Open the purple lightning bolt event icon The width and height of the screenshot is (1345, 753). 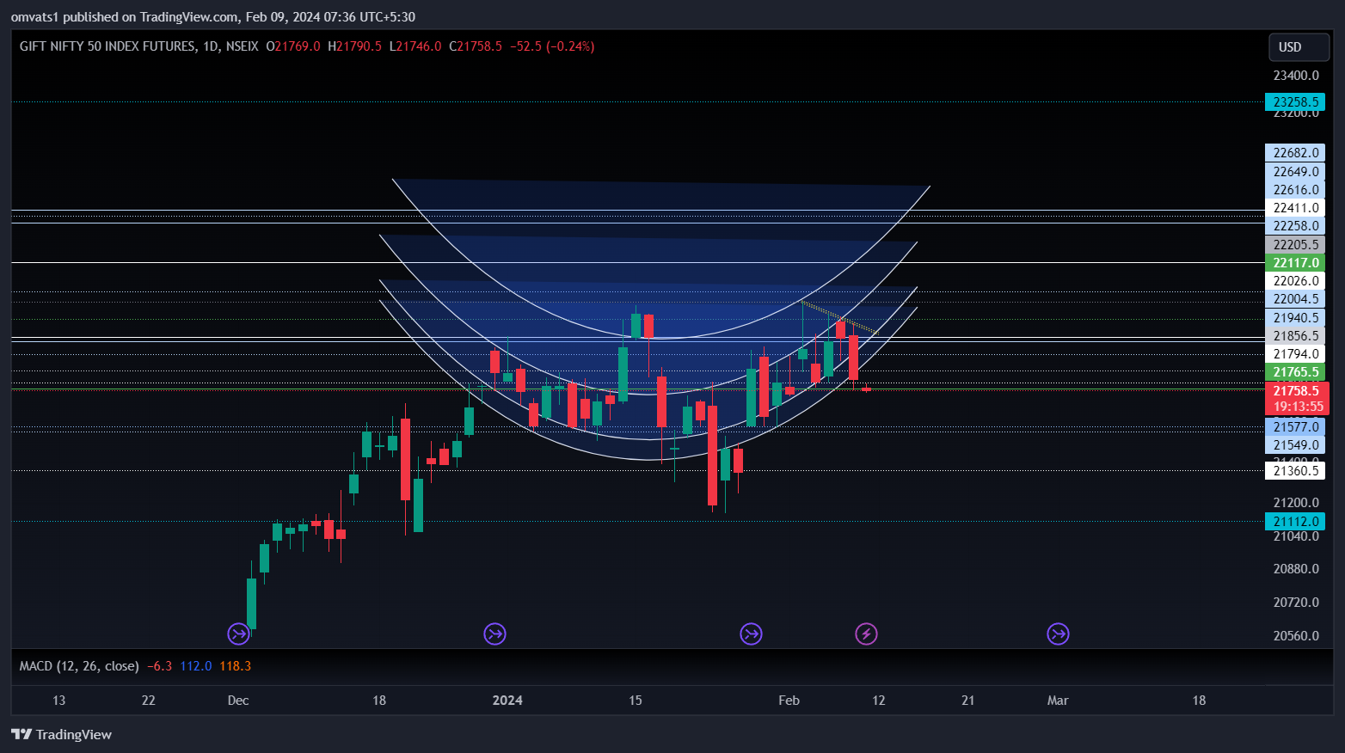(x=866, y=634)
